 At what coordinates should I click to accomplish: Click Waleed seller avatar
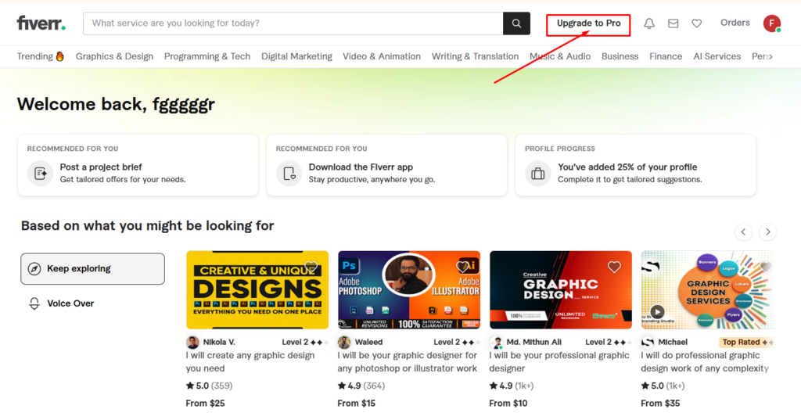344,343
